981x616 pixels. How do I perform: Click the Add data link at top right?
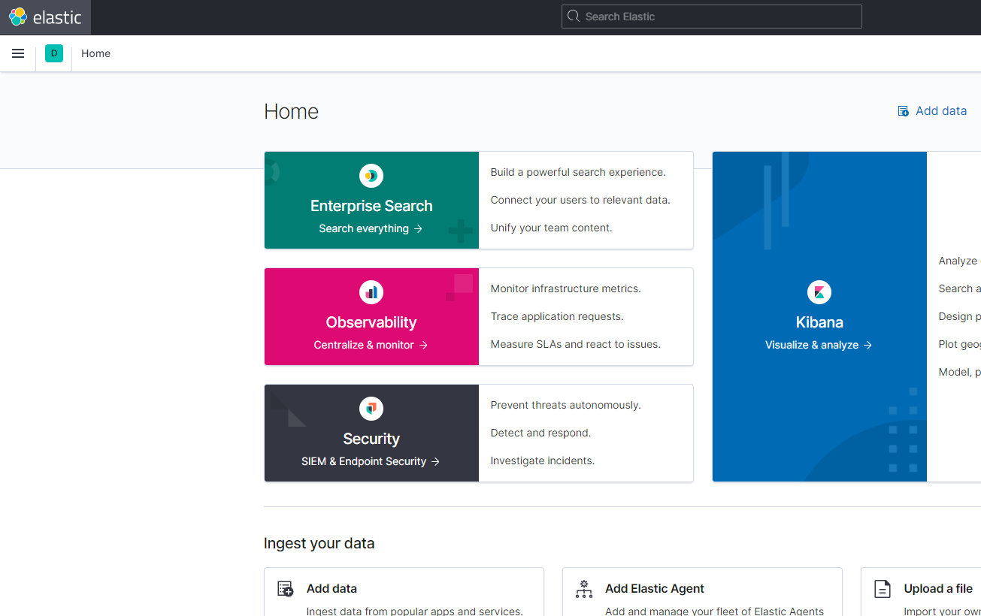932,111
